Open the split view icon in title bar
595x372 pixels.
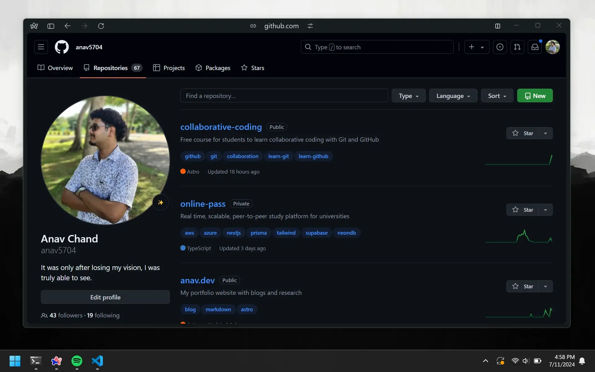498,26
